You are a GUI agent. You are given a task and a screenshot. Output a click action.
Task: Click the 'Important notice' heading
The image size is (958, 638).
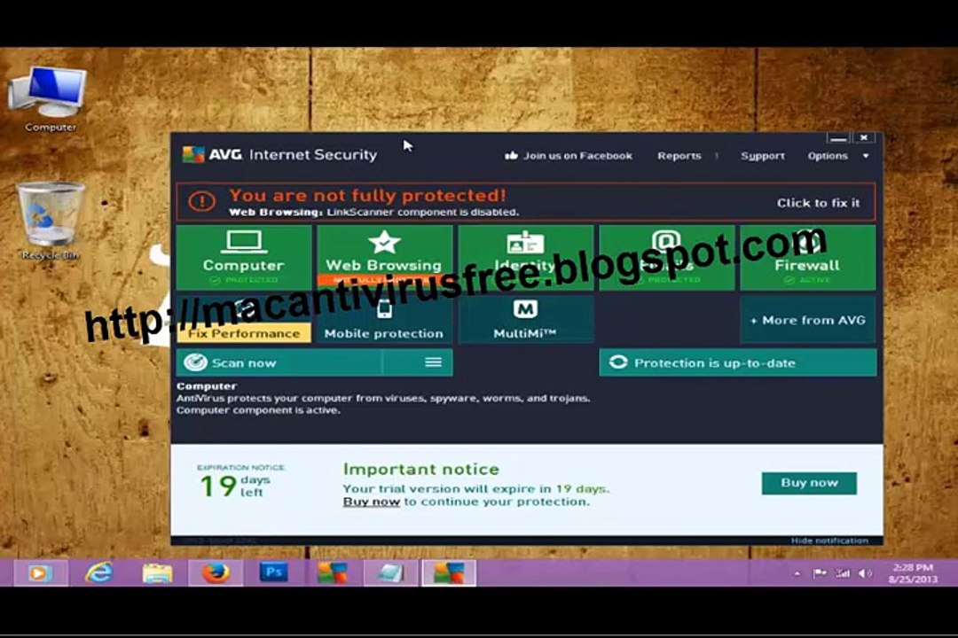point(421,469)
